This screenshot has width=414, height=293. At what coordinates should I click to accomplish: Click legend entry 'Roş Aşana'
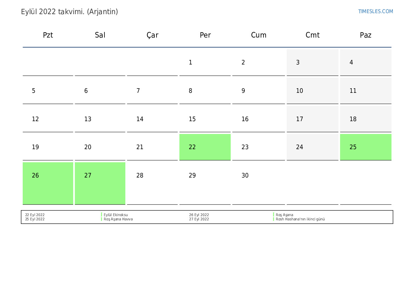[x=284, y=215]
